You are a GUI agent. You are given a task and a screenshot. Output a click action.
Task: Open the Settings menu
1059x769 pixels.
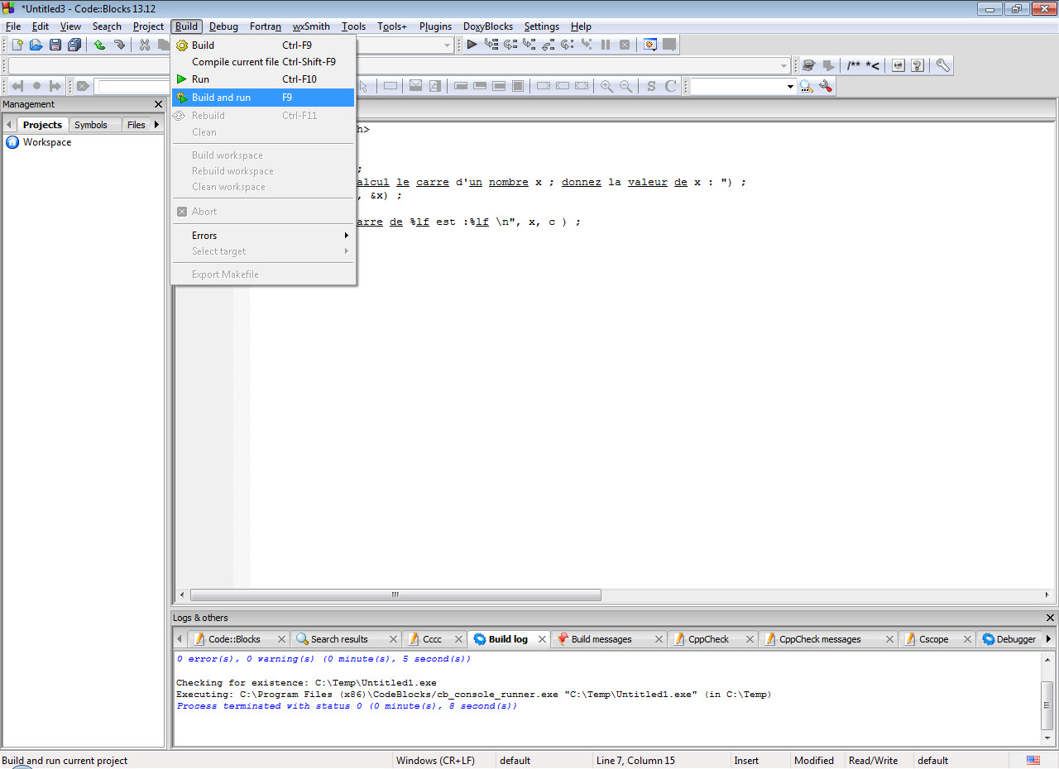[x=541, y=26]
